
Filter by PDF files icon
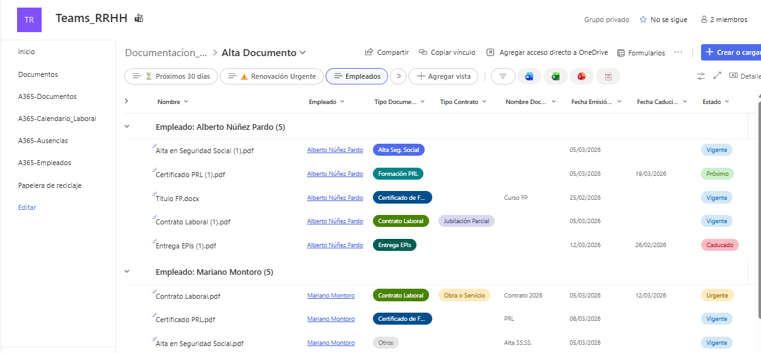(x=608, y=76)
